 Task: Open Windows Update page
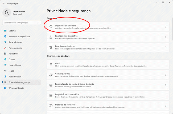(x=22, y=88)
